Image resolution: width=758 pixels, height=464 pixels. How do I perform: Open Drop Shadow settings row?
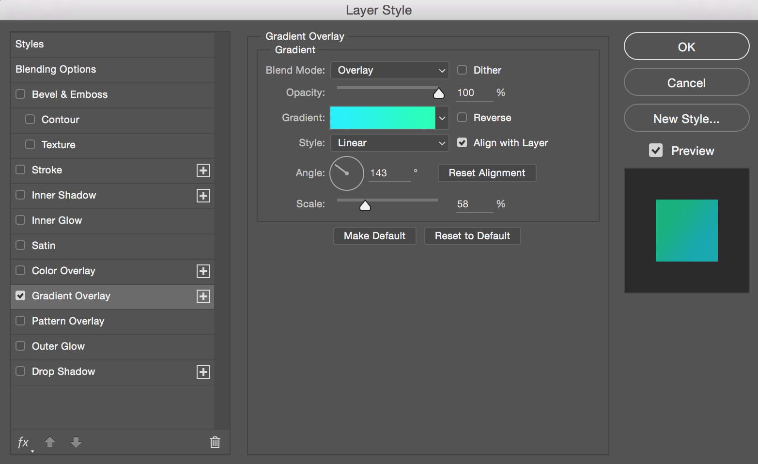(112, 371)
